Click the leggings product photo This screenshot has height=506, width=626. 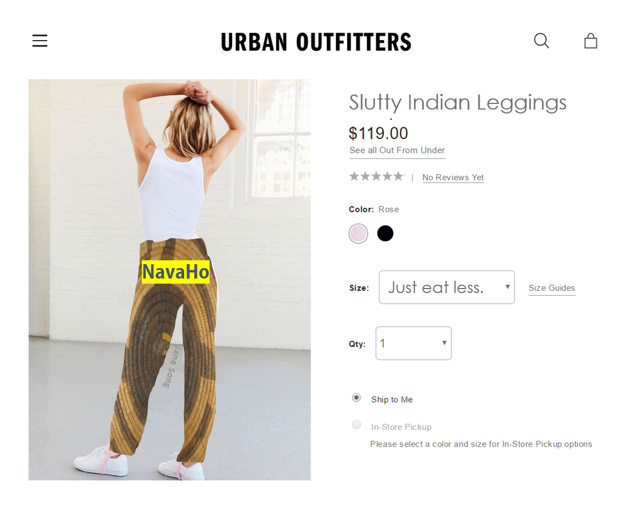coord(170,280)
